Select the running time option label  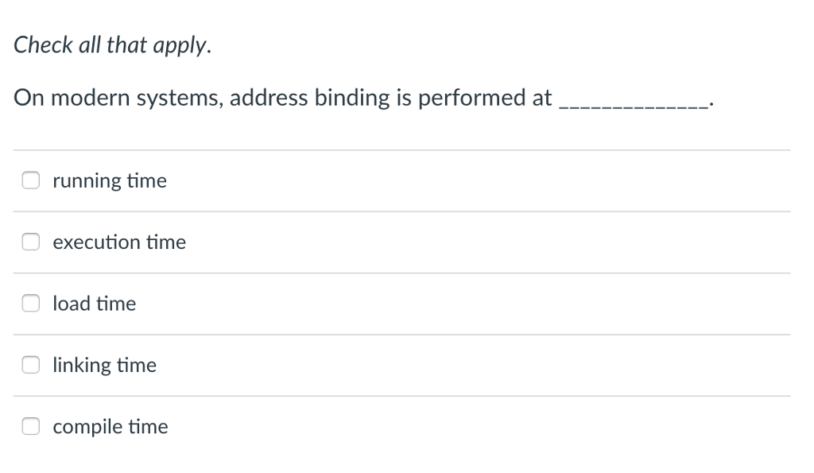[x=109, y=180]
